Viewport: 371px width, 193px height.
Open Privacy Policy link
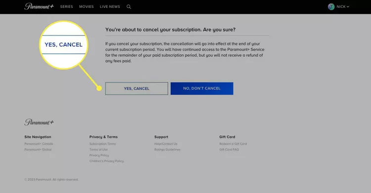[x=99, y=155]
